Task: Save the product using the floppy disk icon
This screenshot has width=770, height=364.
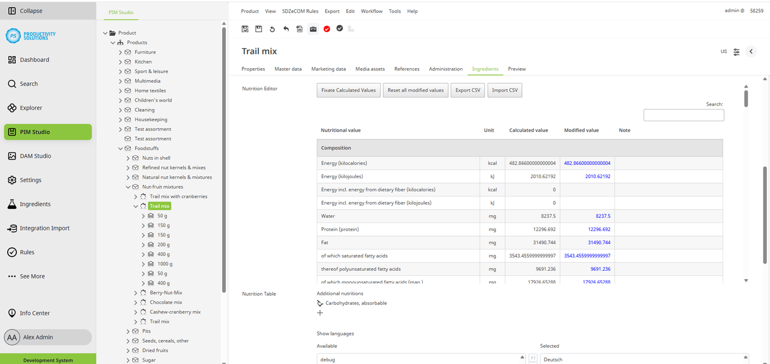Action: (258, 29)
